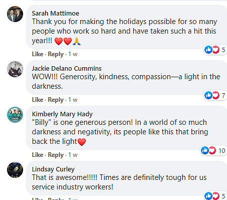
Task: Reply to Kimberly Mary Hady's comment
Action: 56,155
